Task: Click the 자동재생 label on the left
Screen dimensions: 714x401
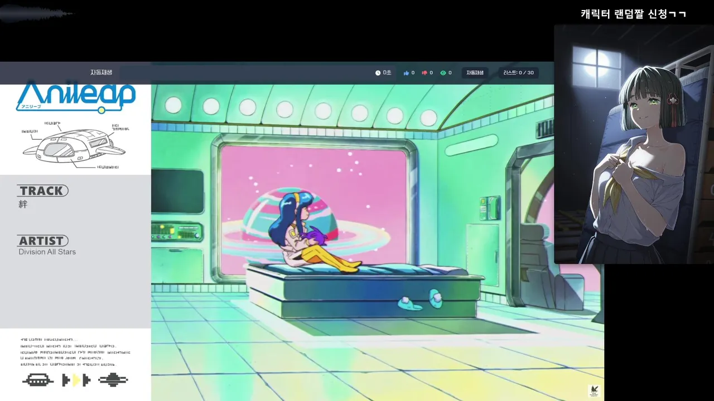Action: pos(101,72)
